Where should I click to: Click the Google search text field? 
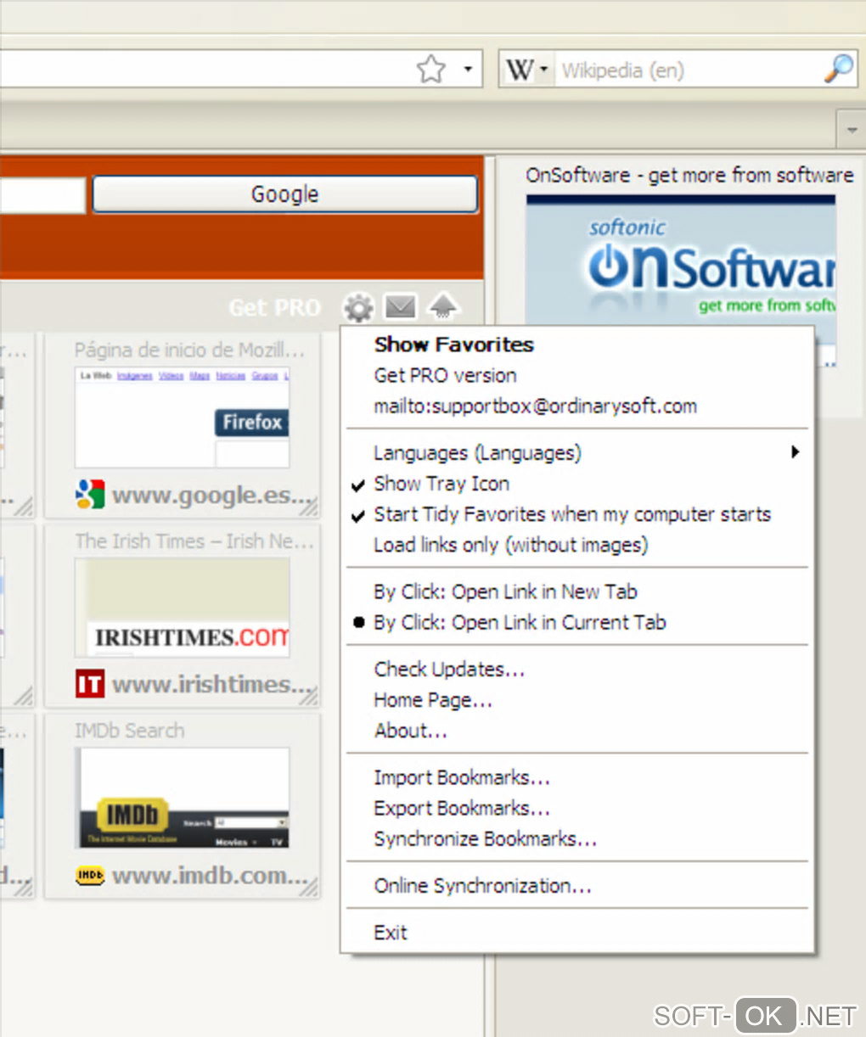42,194
